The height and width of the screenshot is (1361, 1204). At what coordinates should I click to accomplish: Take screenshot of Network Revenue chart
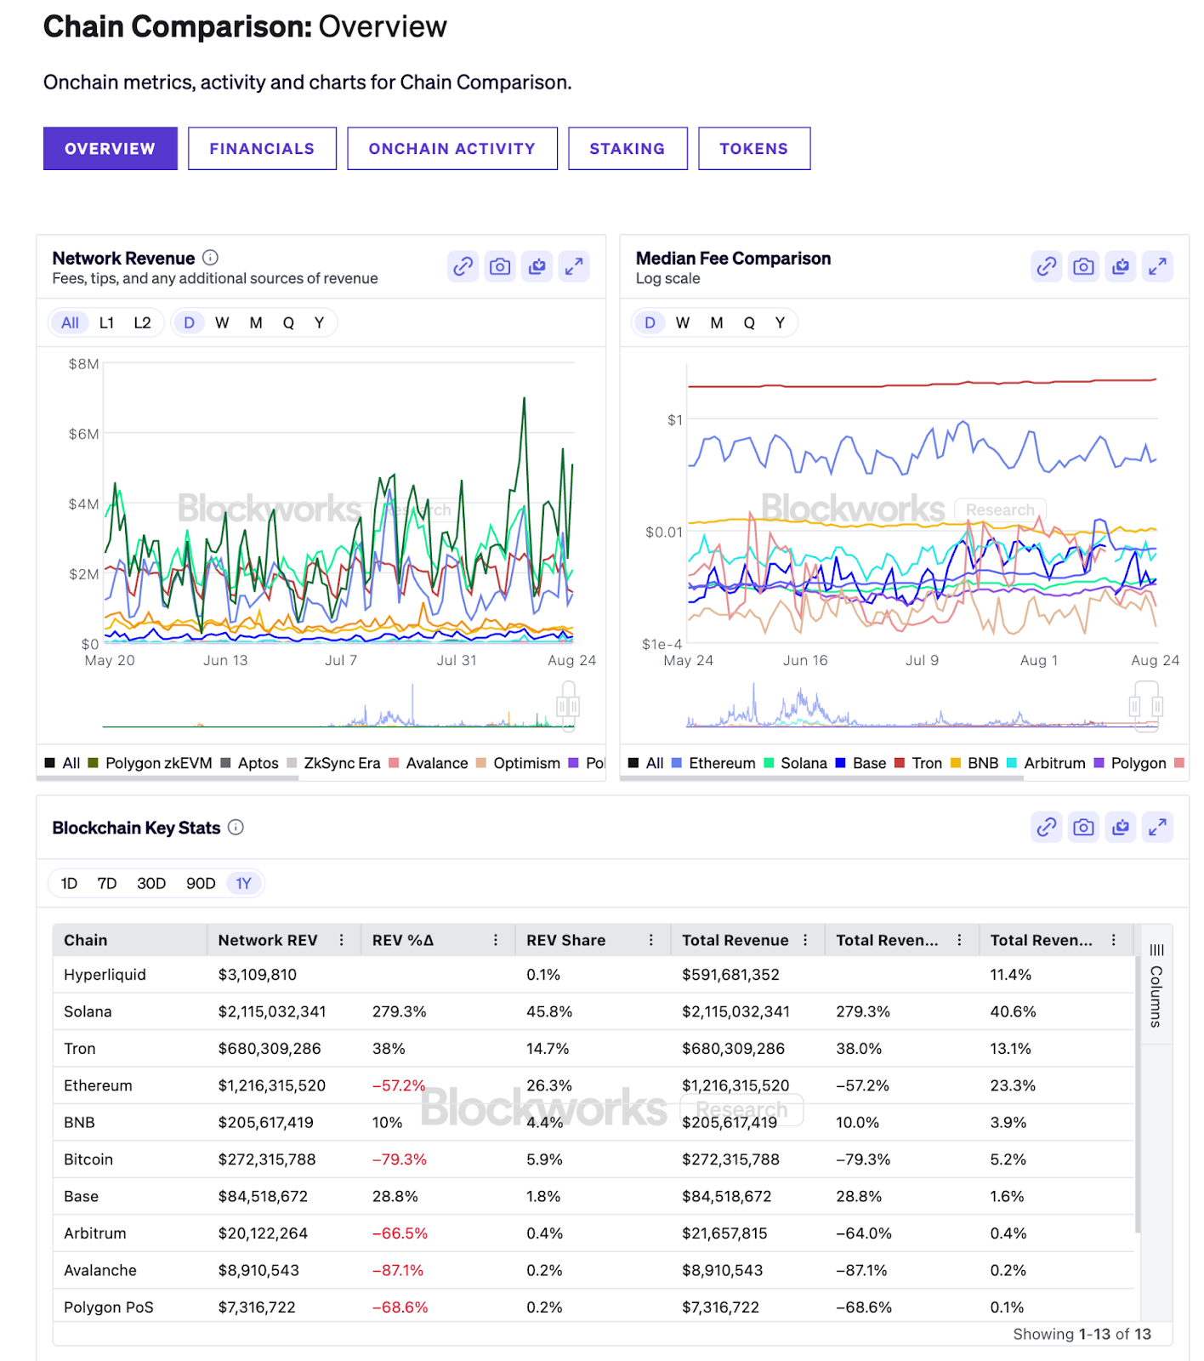[500, 267]
